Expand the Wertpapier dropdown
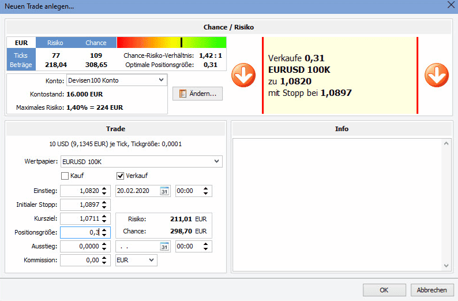The image size is (458, 301). click(x=216, y=161)
